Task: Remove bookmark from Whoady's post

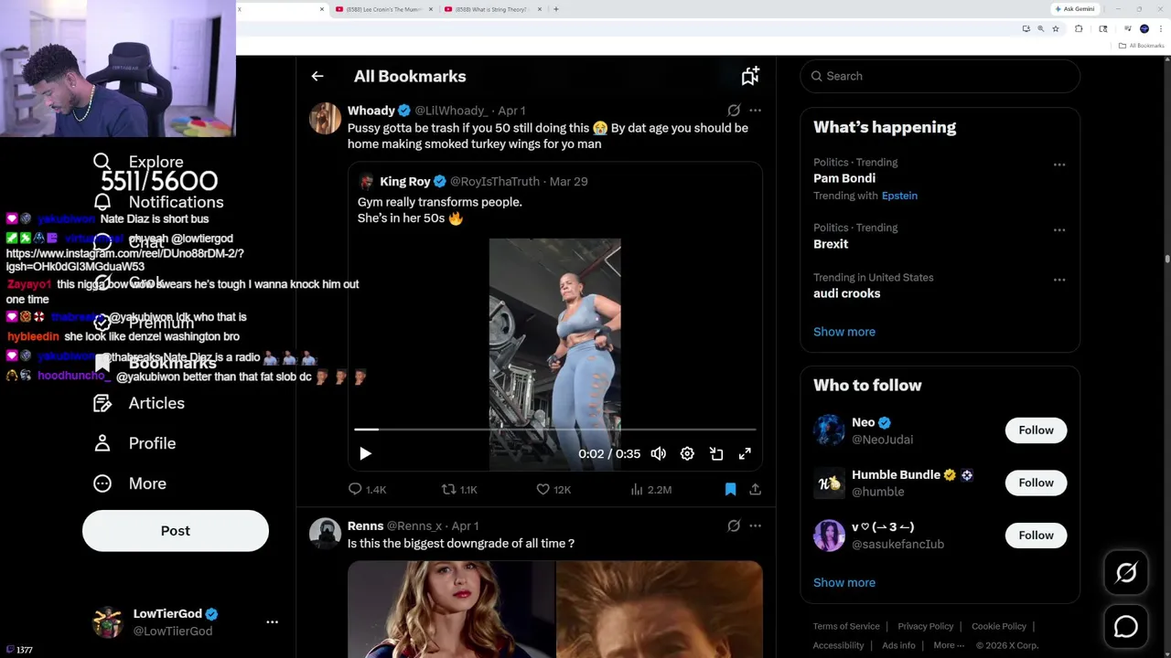Action: coord(730,490)
